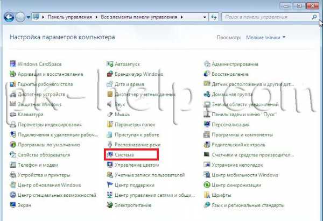323x221 pixels.
Task: Open the Электропитание icon
Action: (x=110, y=205)
